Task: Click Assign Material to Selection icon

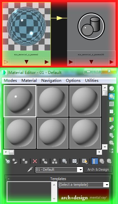Action: 25,161
